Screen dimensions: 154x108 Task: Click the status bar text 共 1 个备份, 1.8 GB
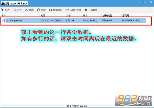point(77,106)
